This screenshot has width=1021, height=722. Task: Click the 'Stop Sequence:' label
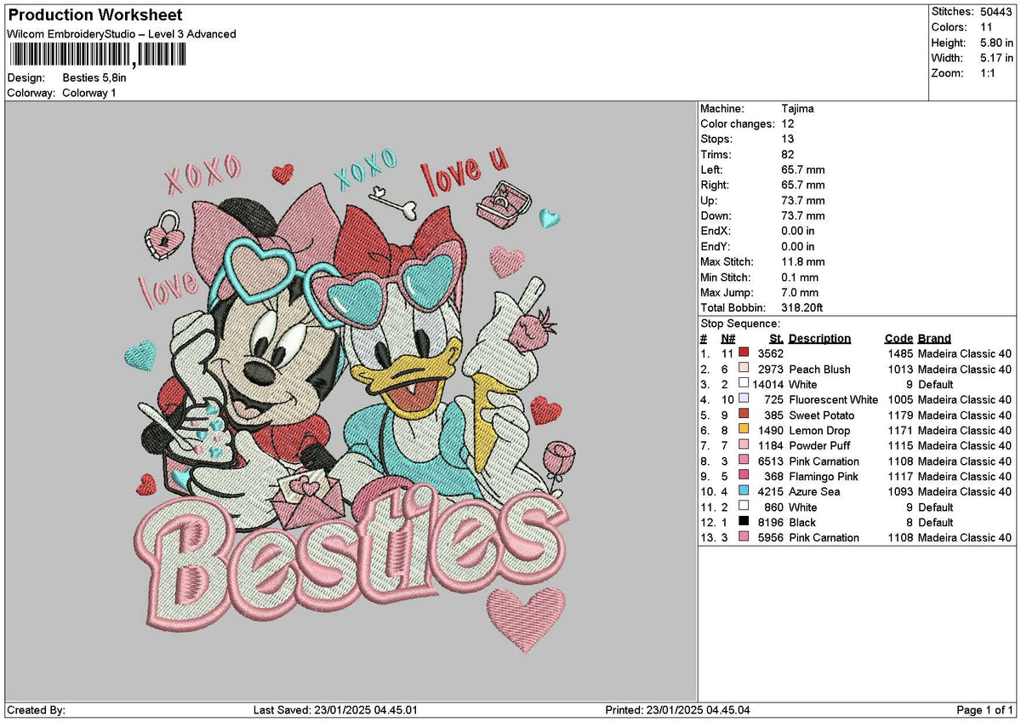tap(739, 324)
